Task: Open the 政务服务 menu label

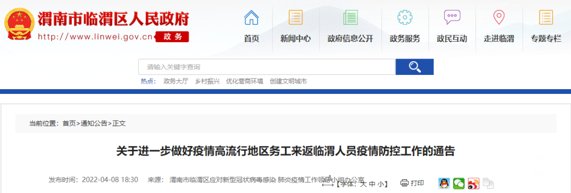Action: click(404, 38)
